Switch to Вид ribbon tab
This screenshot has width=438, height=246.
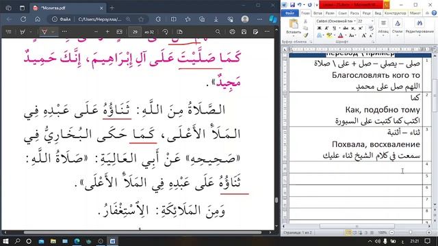pyautogui.click(x=378, y=13)
